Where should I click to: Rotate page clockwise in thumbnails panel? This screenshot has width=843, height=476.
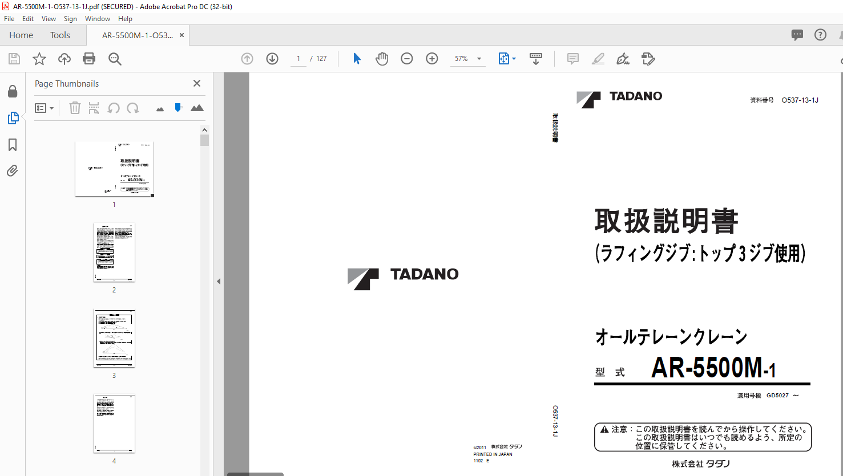click(133, 108)
